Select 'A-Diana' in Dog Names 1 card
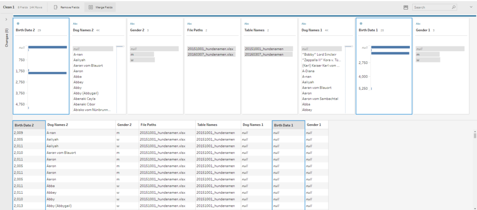 (x=308, y=71)
